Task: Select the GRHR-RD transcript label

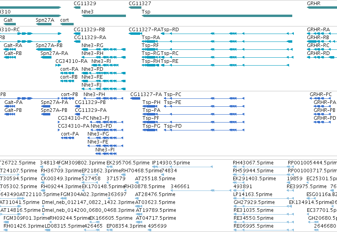Action: coord(318,53)
